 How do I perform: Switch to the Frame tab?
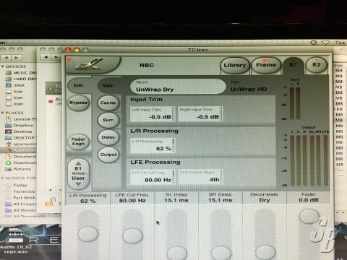(266, 65)
